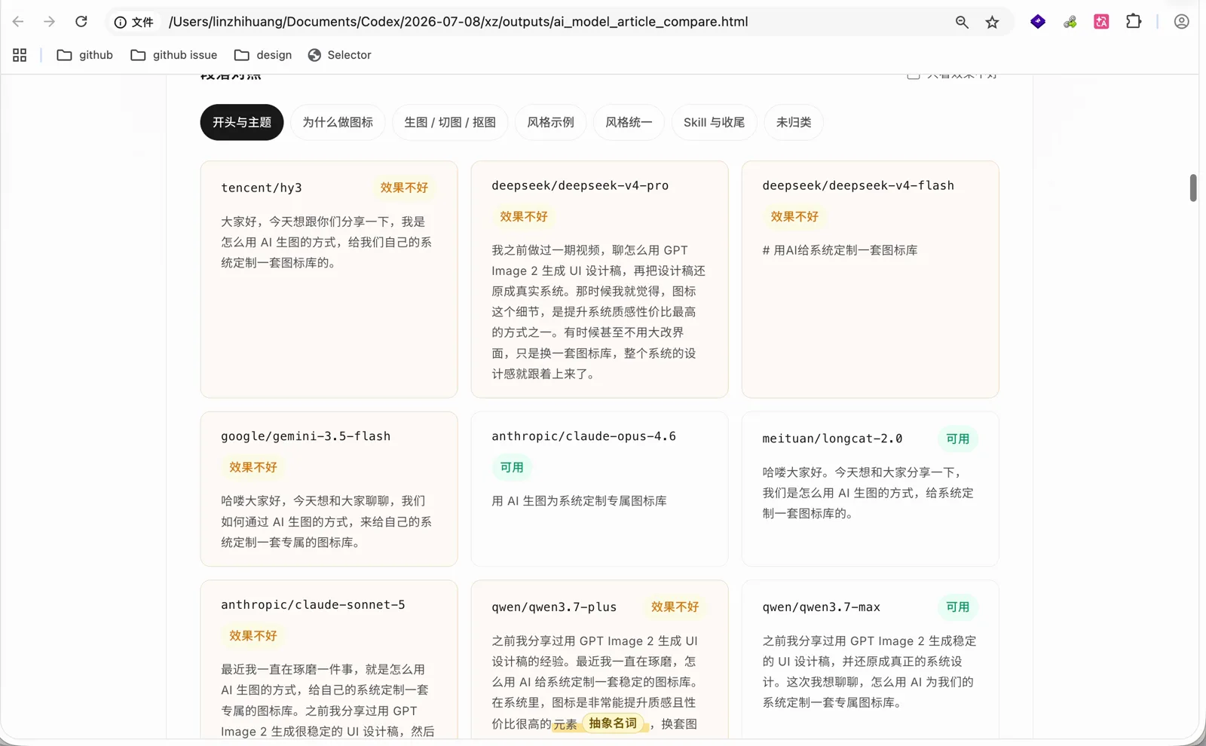Open the apps grid shortcut
1206x746 pixels.
[x=20, y=55]
